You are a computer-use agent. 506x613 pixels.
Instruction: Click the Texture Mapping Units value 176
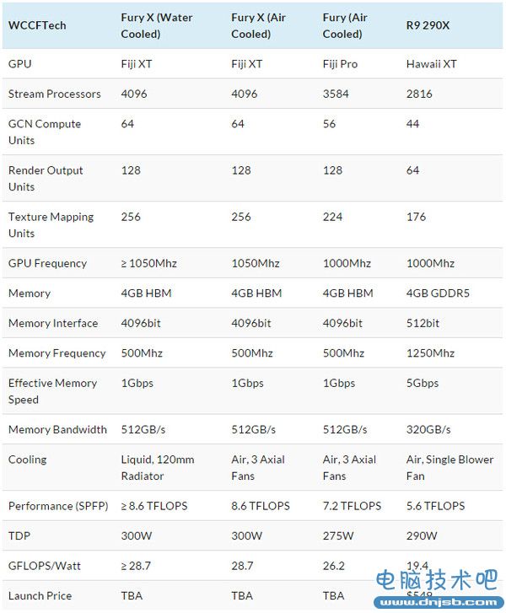pyautogui.click(x=417, y=217)
